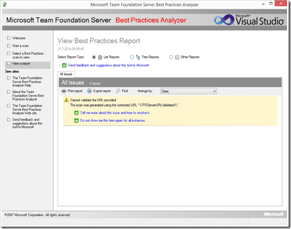
Task: Click the corrected URL description text
Action: coord(124,105)
